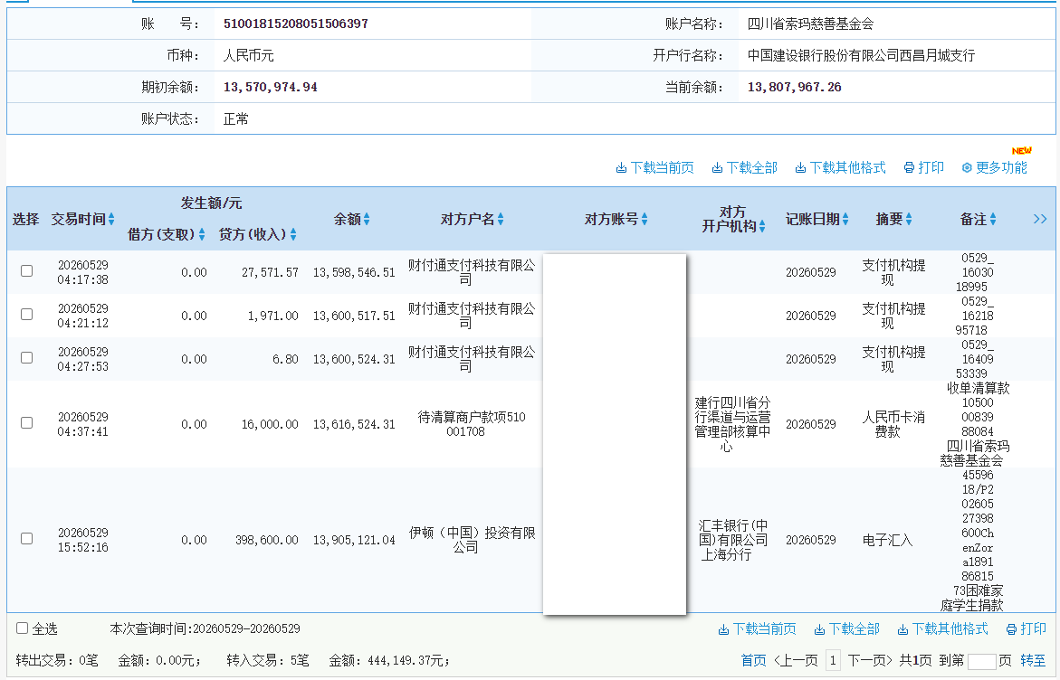Screen dimensions: 1060x680
Task: Sort by 借方(支取) column arrows
Action: pyautogui.click(x=202, y=234)
